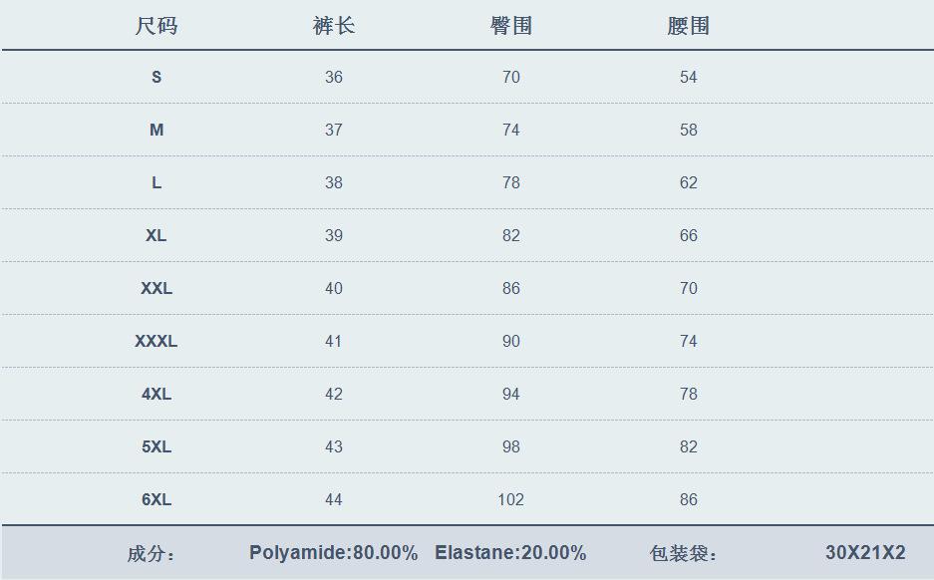Click waist value 54 in S row
Viewport: 934px width, 580px height.
pyautogui.click(x=689, y=77)
